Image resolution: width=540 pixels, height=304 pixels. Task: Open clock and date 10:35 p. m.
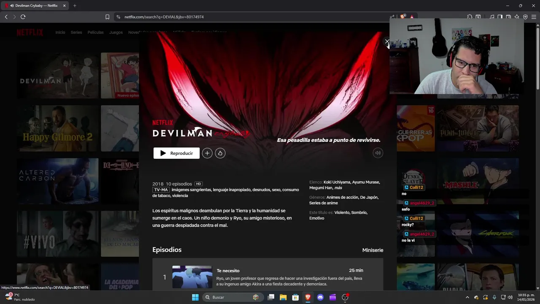coord(526,297)
